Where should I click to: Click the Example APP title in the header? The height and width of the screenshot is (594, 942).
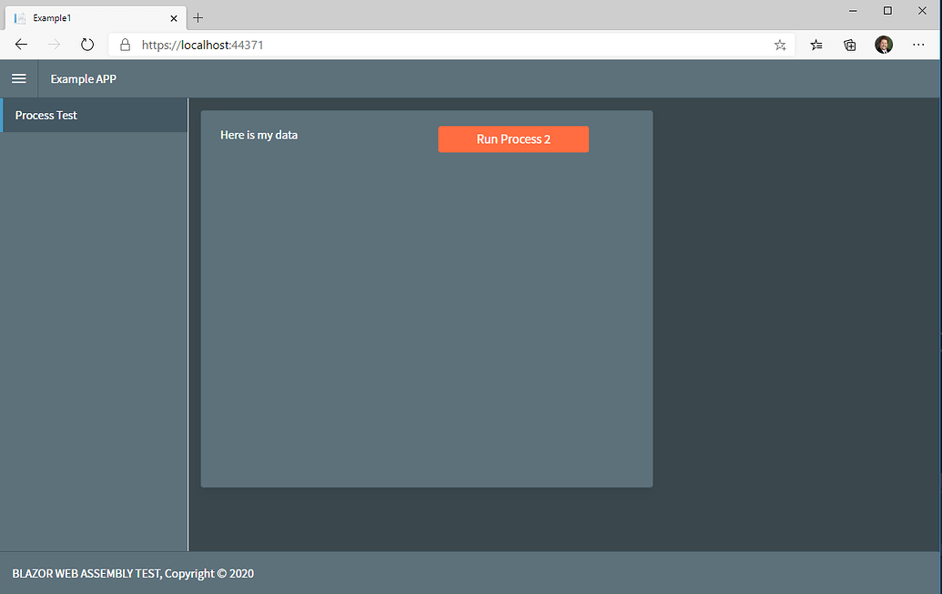83,78
